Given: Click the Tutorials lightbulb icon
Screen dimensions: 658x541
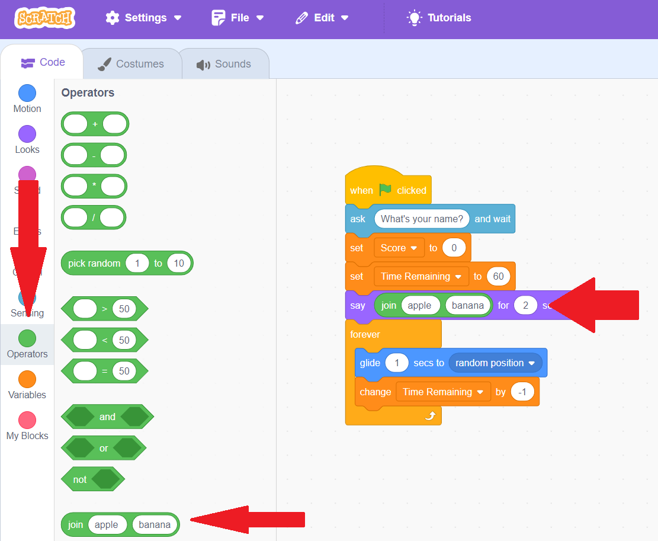Looking at the screenshot, I should pyautogui.click(x=414, y=18).
